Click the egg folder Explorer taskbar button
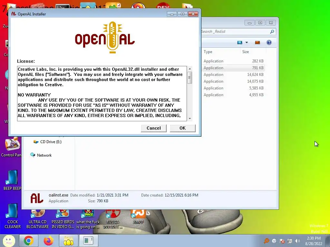Screen dimensions: 330x247 (x=69, y=241)
